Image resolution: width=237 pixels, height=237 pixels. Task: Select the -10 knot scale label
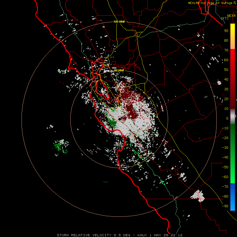point(225,128)
